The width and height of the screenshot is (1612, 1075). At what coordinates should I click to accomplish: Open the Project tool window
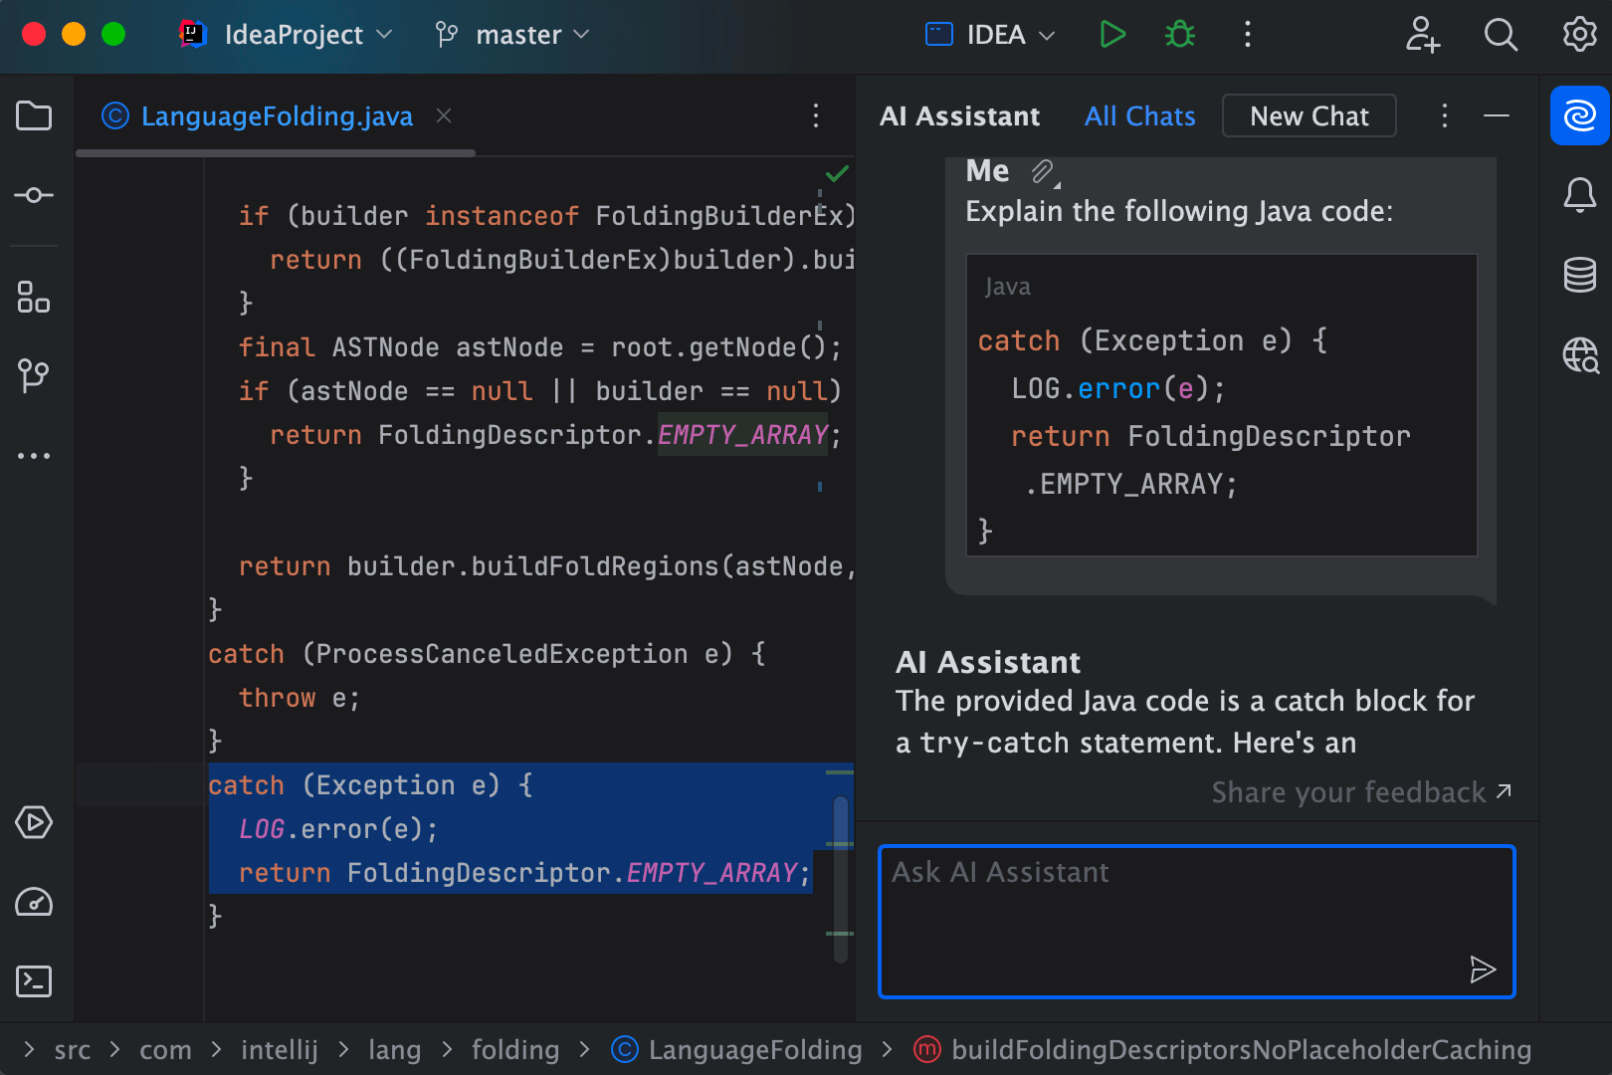pyautogui.click(x=34, y=115)
